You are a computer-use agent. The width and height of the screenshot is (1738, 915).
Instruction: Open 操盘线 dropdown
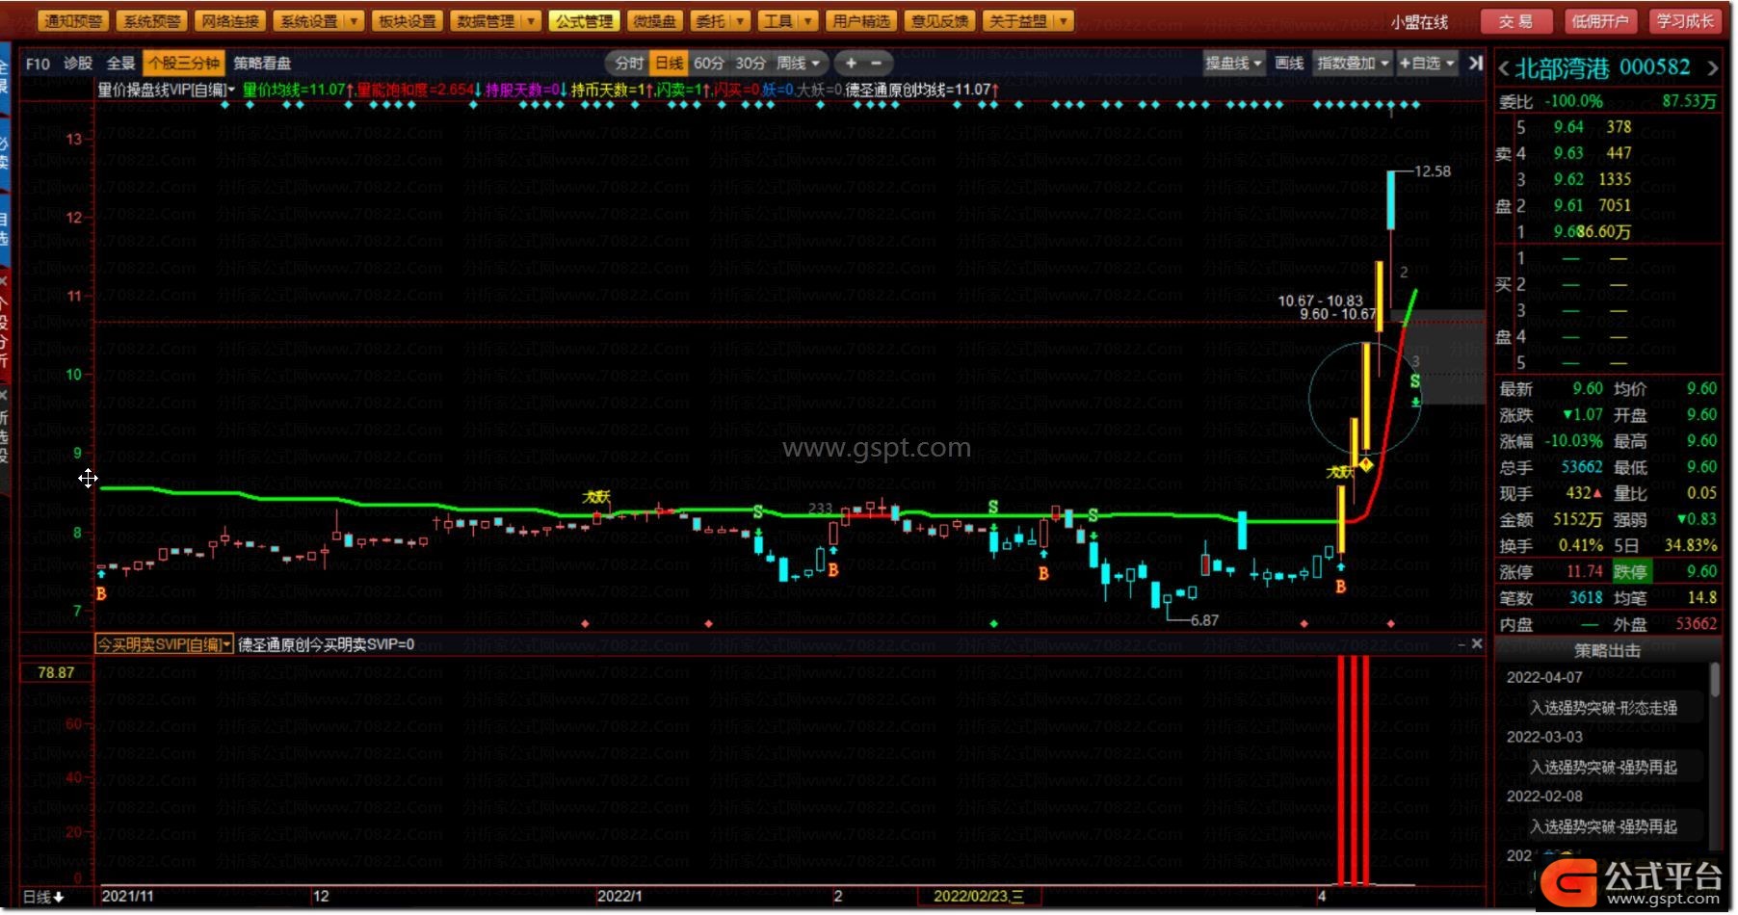pos(1234,64)
